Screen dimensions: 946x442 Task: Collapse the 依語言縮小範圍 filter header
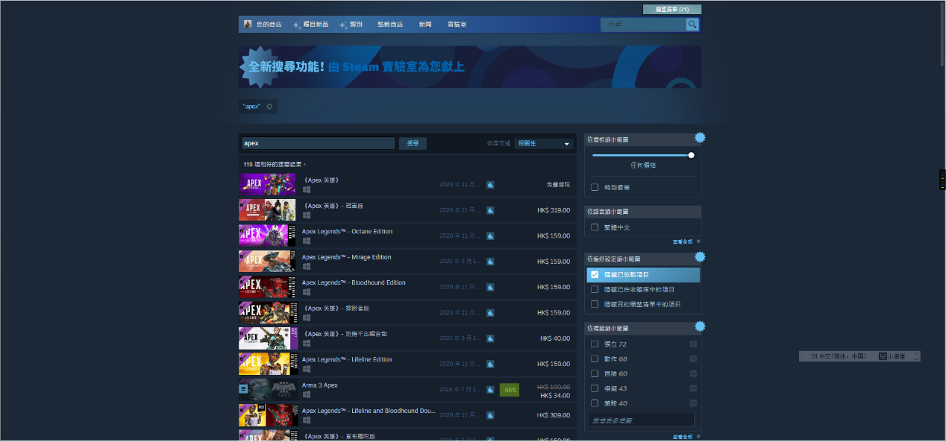642,212
